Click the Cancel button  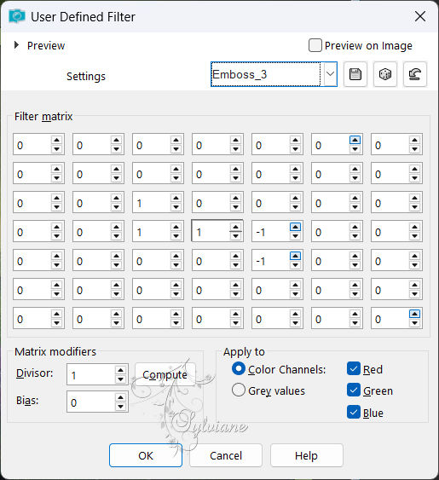[226, 455]
